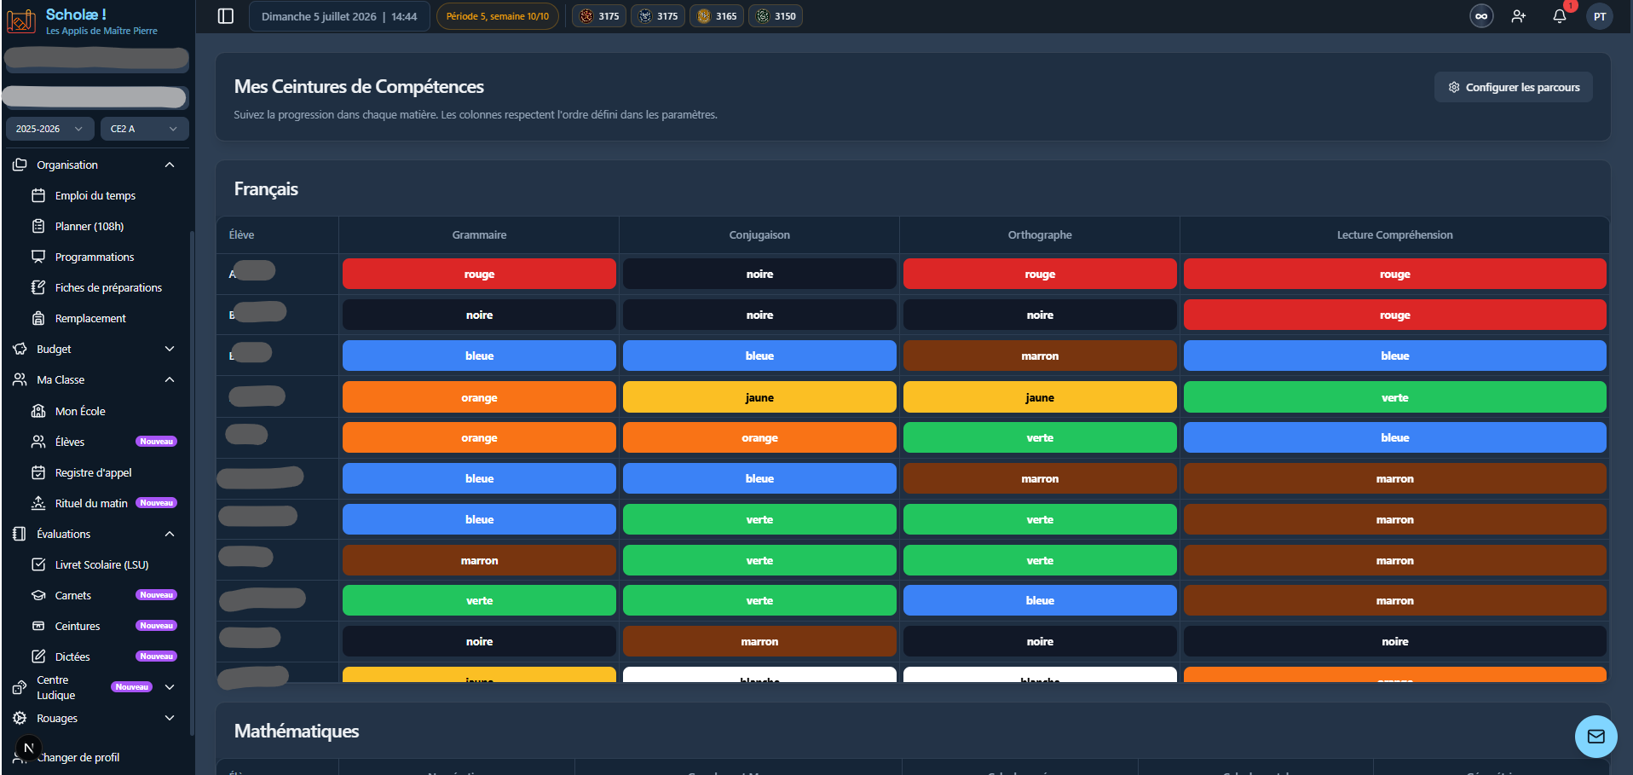Click Les Applis de Maître Pierre subtitle
This screenshot has height=775, width=1633.
[101, 31]
